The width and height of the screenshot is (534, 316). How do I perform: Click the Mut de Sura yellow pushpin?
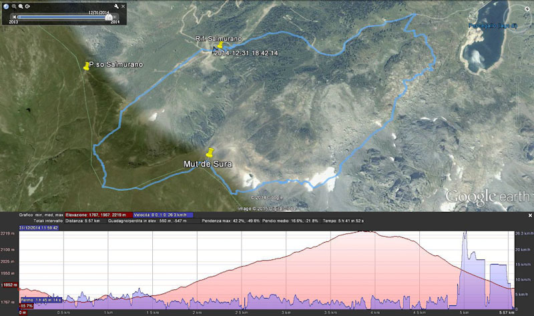[210, 153]
